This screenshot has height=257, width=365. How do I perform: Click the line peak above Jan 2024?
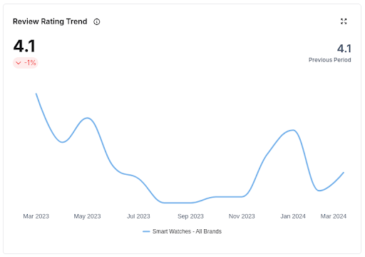point(293,130)
